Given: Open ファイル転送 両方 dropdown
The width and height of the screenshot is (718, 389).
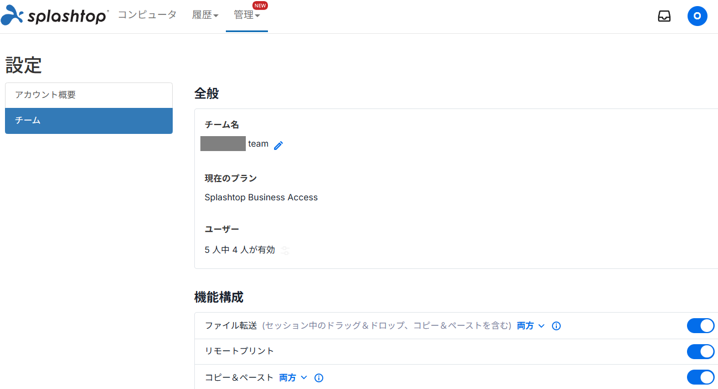Looking at the screenshot, I should [531, 326].
